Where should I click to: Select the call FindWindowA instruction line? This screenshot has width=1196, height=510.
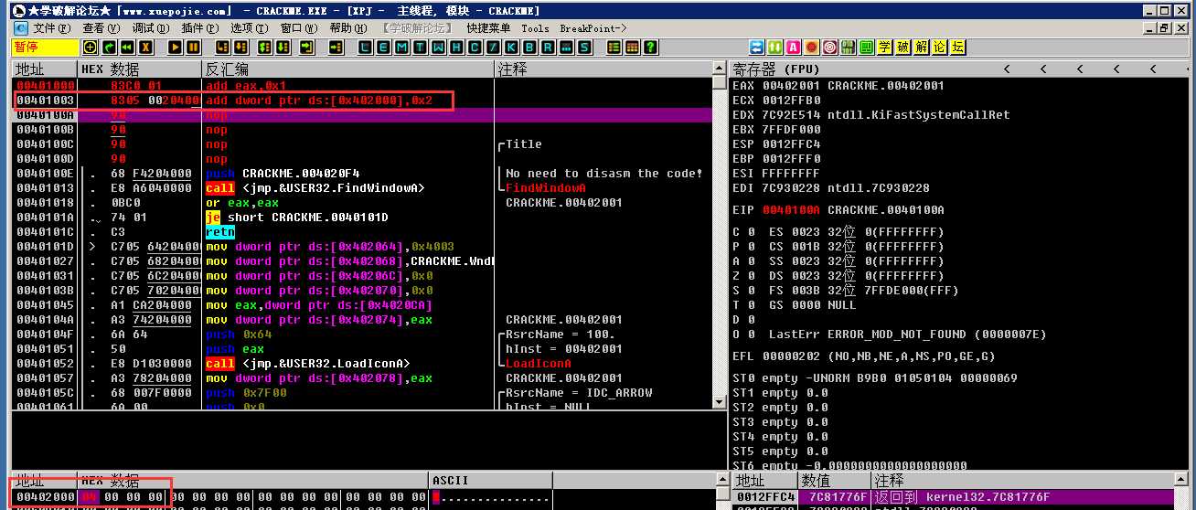361,188
